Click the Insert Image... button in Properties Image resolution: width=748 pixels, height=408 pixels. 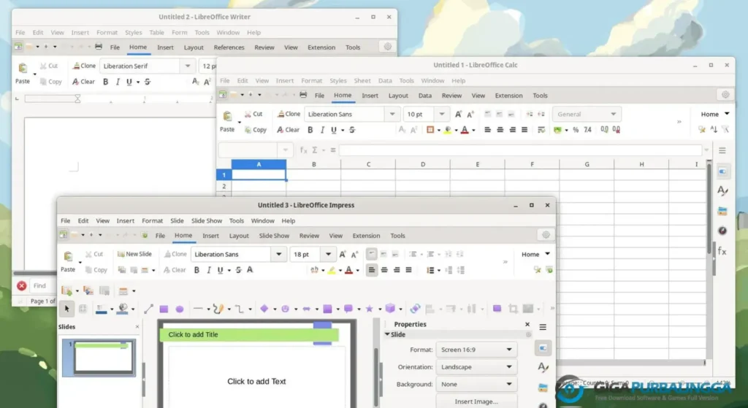(x=476, y=401)
